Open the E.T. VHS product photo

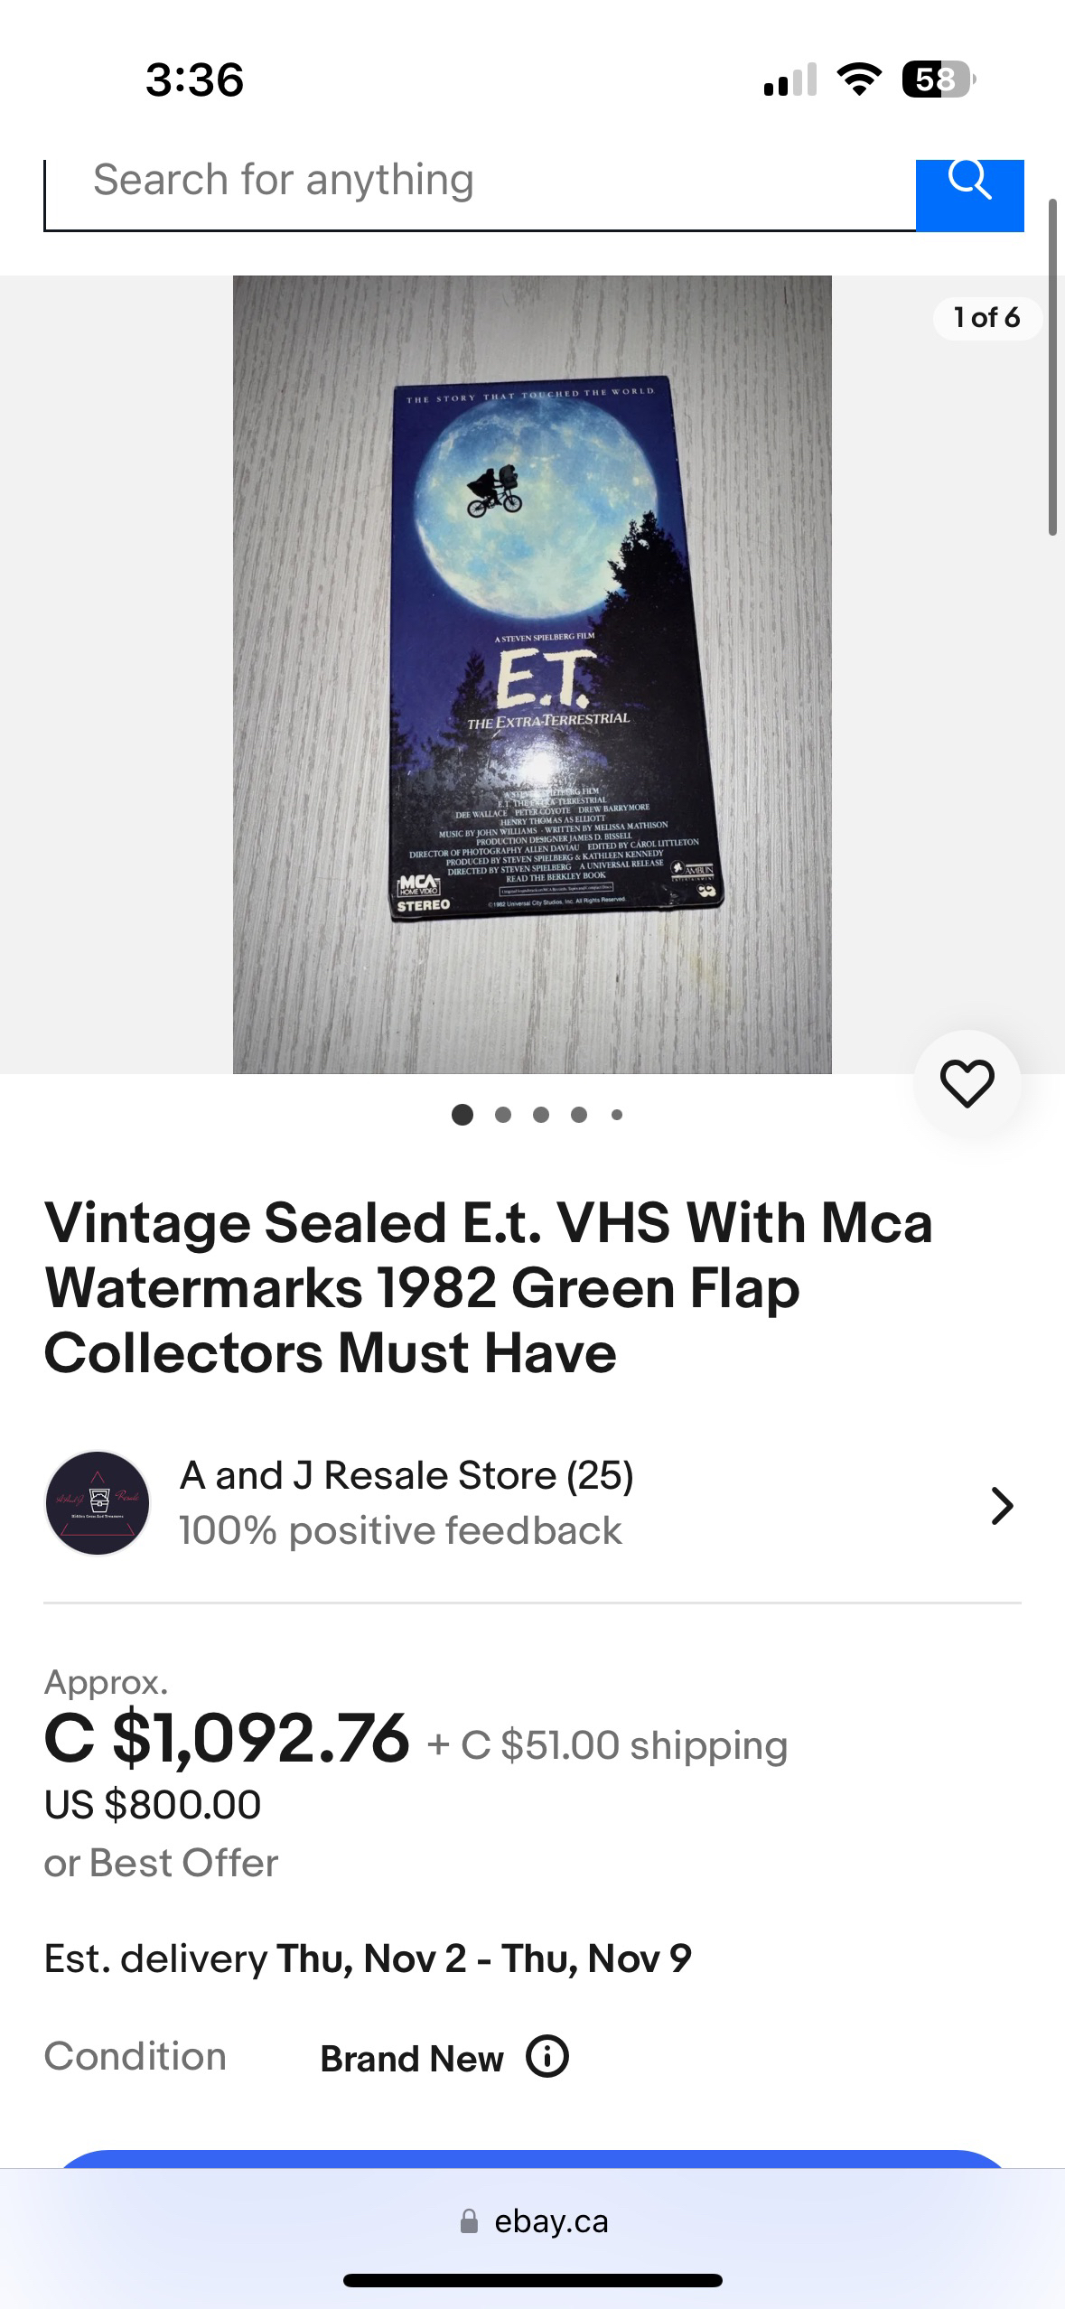[532, 674]
